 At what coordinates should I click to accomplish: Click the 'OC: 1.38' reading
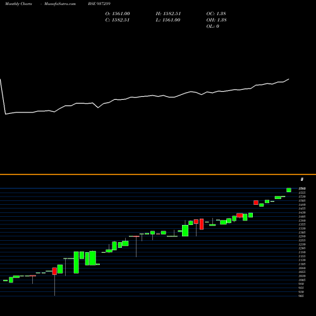(x=216, y=14)
